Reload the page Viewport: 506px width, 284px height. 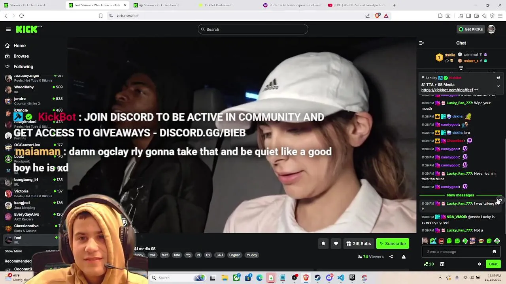coord(21,16)
